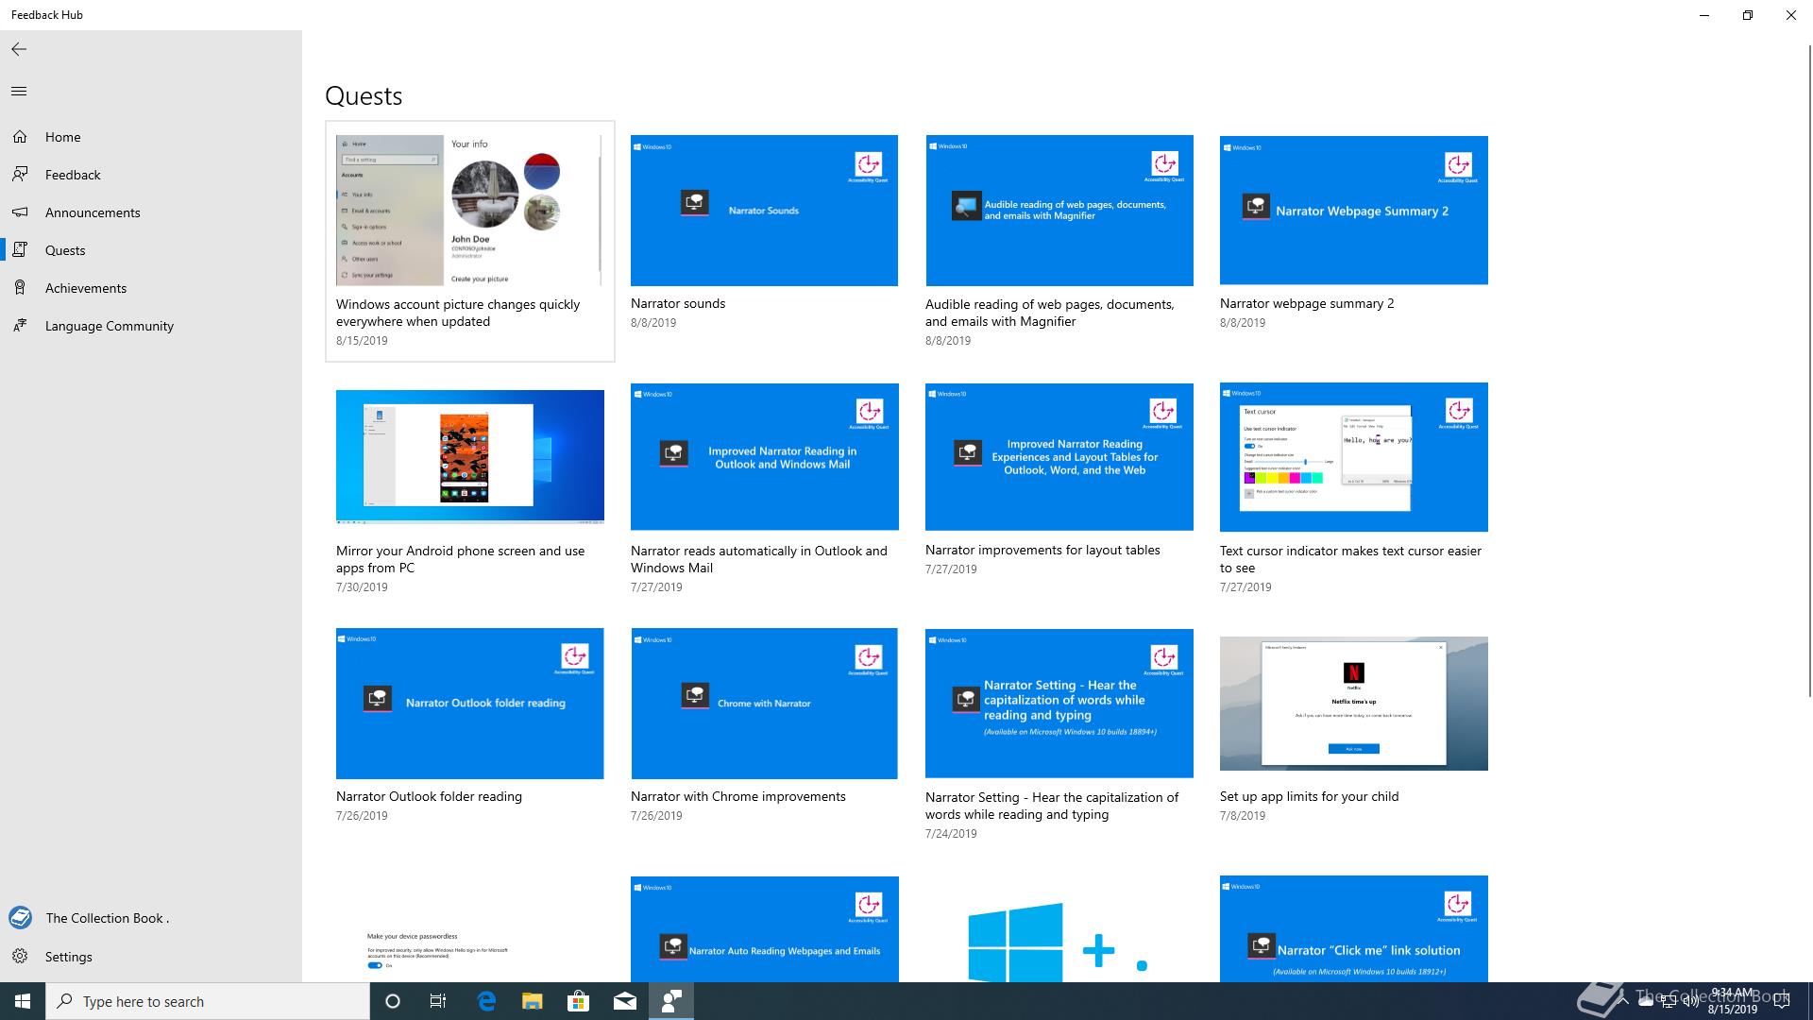
Task: Click Narrator sounds quest title
Action: (x=678, y=303)
